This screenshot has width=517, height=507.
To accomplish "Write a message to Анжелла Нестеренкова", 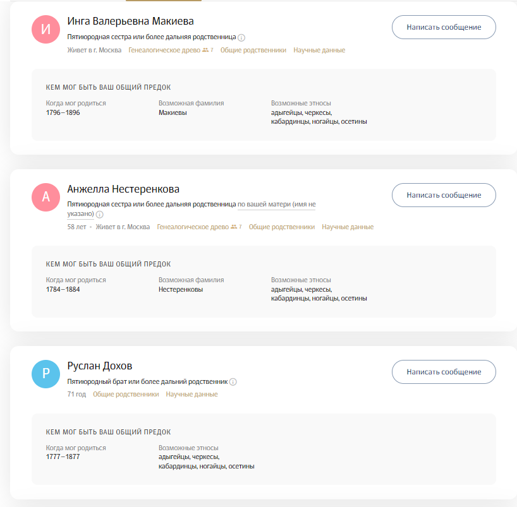I will click(444, 195).
